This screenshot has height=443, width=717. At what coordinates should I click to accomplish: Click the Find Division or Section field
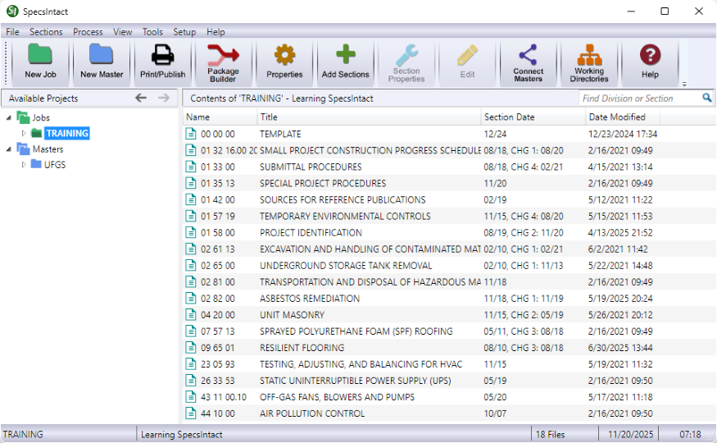click(x=640, y=98)
